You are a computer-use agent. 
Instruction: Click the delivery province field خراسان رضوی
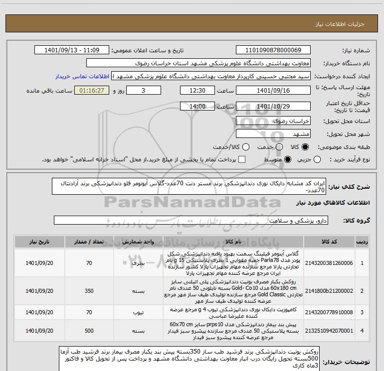pos(273,121)
